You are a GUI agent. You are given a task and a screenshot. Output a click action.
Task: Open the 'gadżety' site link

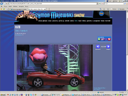tap(89, 21)
